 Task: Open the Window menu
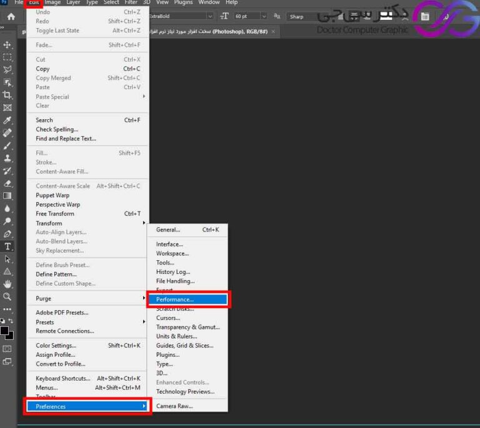pyautogui.click(x=209, y=2)
